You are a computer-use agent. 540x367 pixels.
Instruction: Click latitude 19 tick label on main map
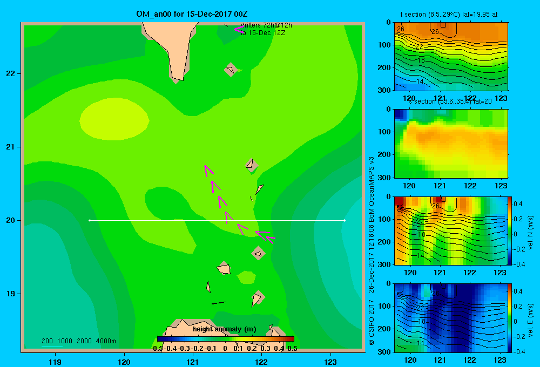pyautogui.click(x=11, y=294)
